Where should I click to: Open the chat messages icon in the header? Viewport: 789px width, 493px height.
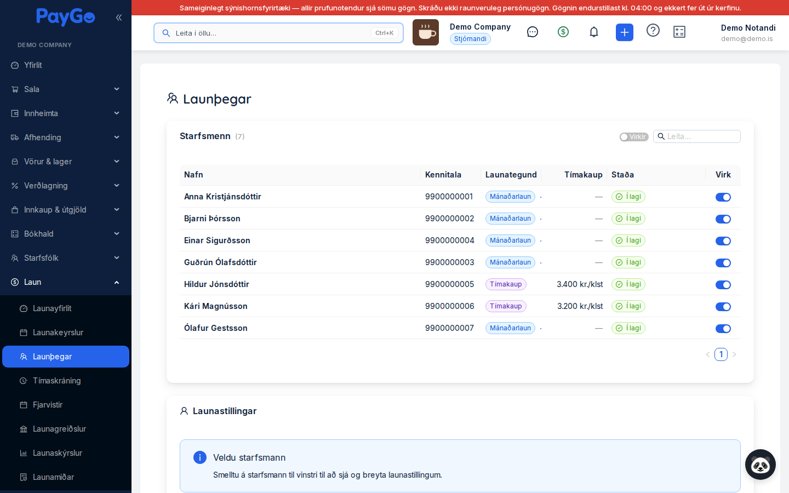click(533, 32)
